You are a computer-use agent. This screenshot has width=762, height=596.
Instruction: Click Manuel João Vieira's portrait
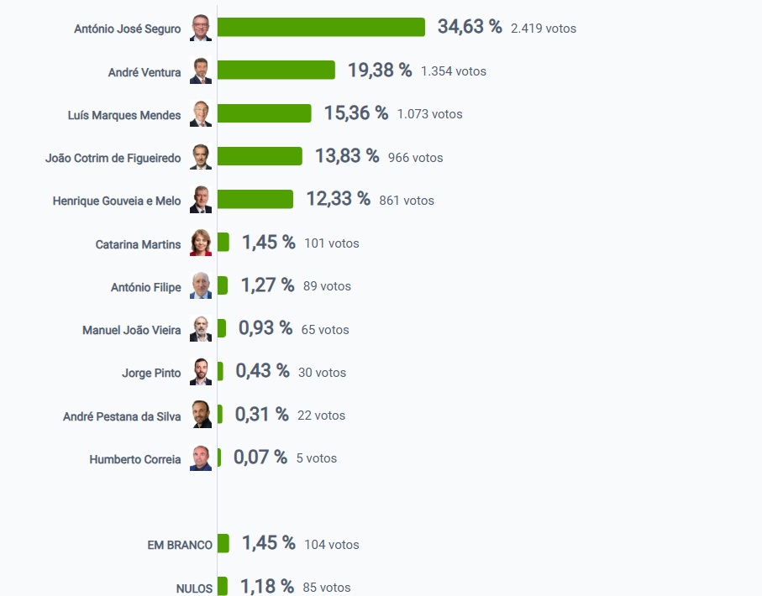point(201,329)
